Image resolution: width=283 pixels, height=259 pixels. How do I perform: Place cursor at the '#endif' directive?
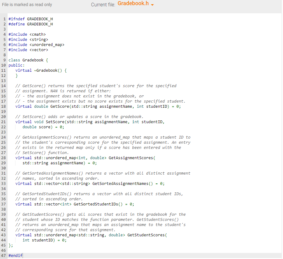[x=15, y=255]
